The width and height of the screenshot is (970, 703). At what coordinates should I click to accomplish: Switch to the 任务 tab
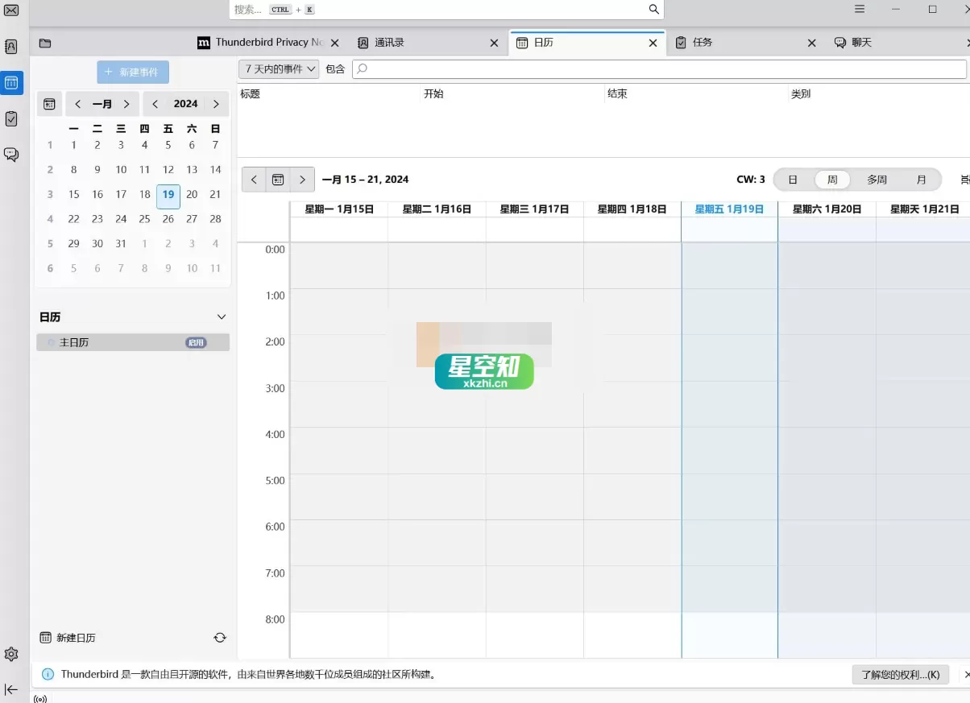pyautogui.click(x=703, y=42)
